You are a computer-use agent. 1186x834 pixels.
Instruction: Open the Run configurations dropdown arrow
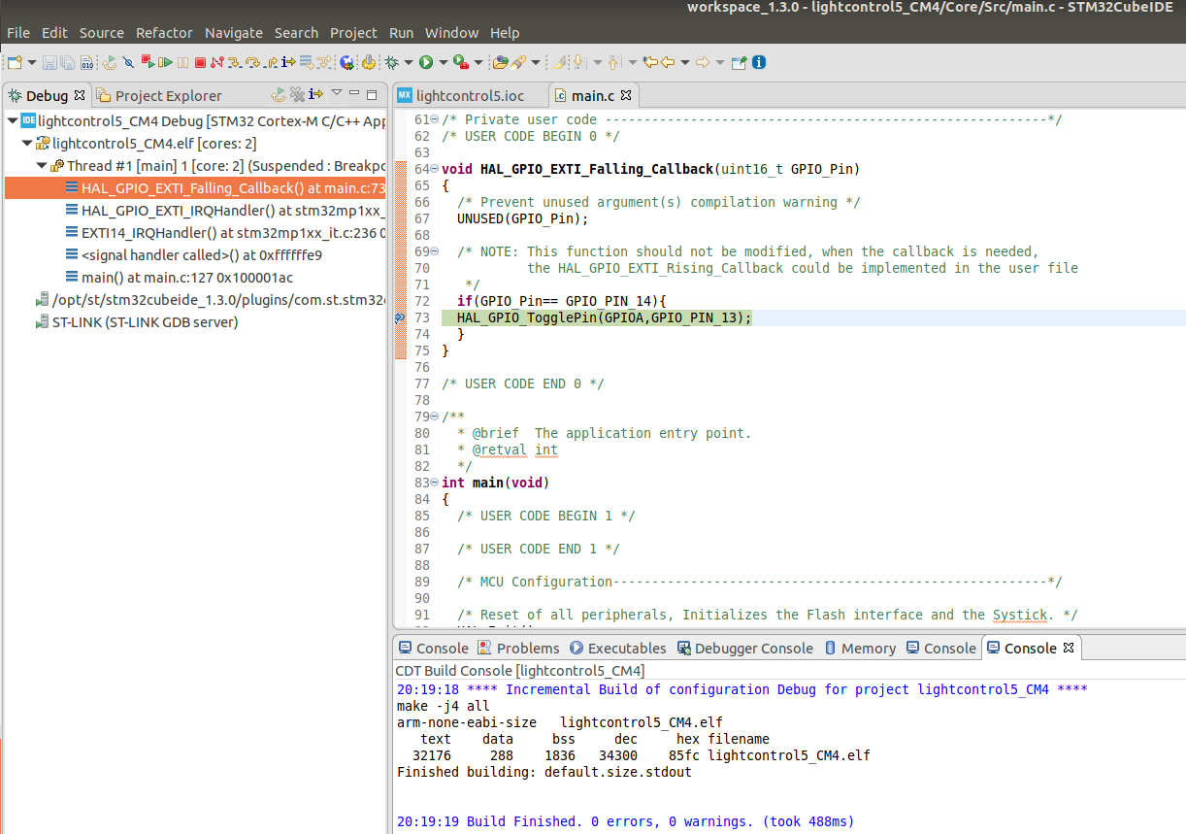click(444, 62)
